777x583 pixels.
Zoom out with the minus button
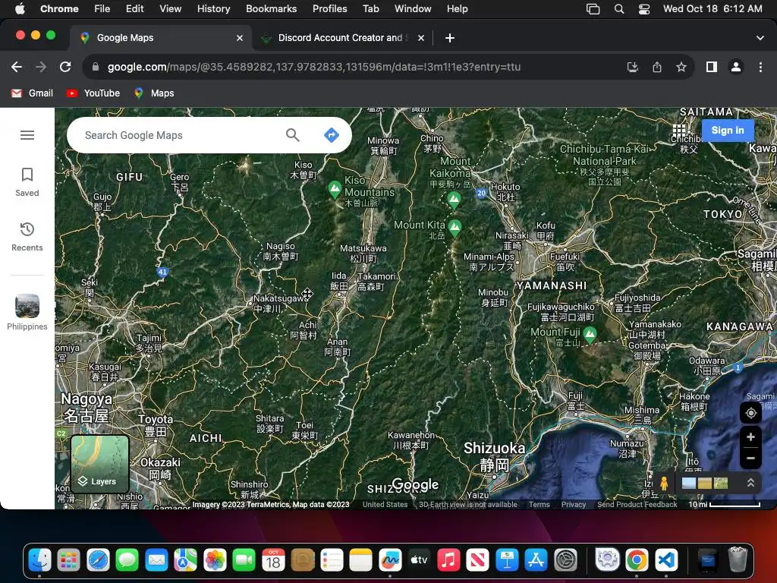[750, 458]
